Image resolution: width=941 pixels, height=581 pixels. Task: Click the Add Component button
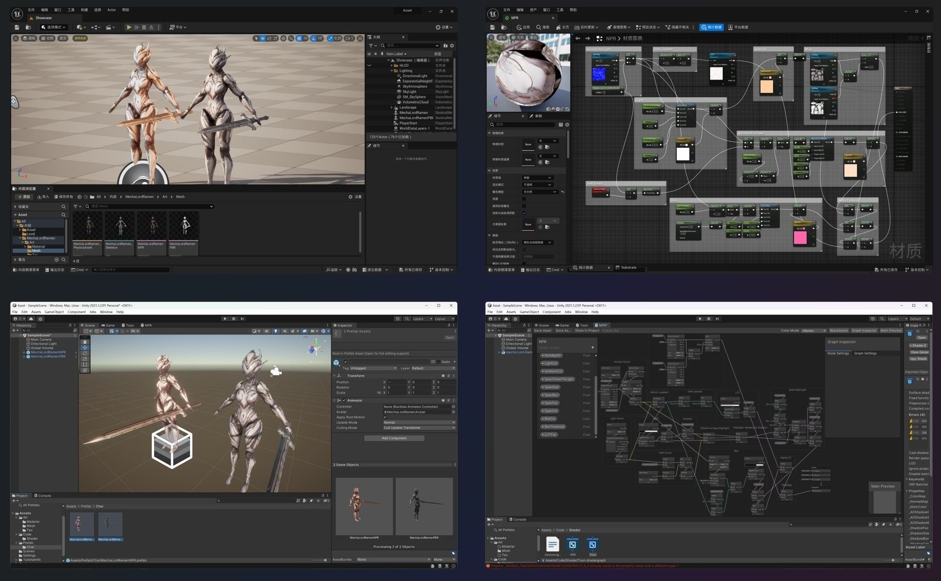coord(394,438)
